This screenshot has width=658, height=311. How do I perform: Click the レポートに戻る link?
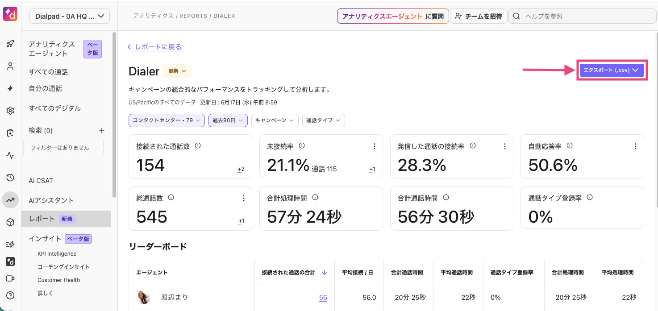(158, 47)
